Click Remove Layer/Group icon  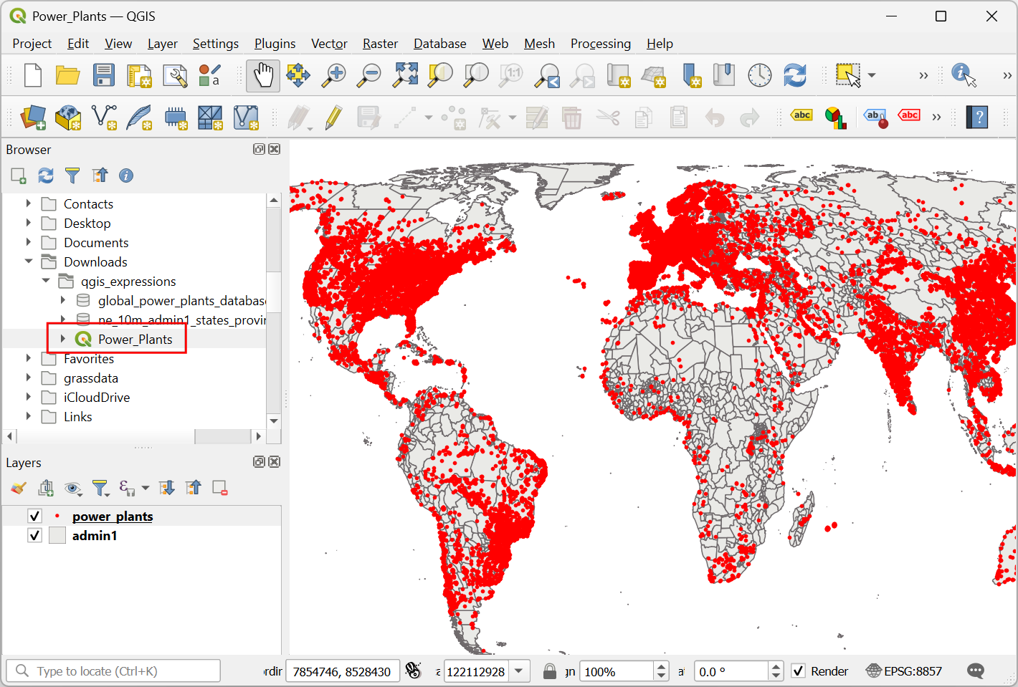(x=220, y=489)
